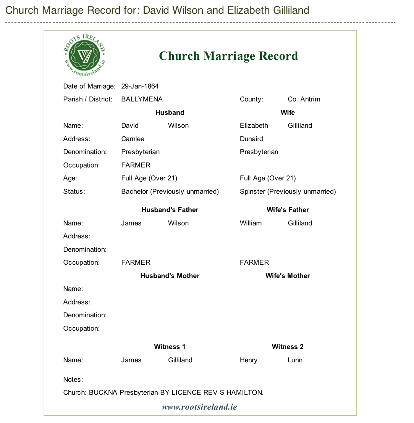Select witness 1 surname Gilliland
This screenshot has height=423, width=414.
click(x=180, y=360)
